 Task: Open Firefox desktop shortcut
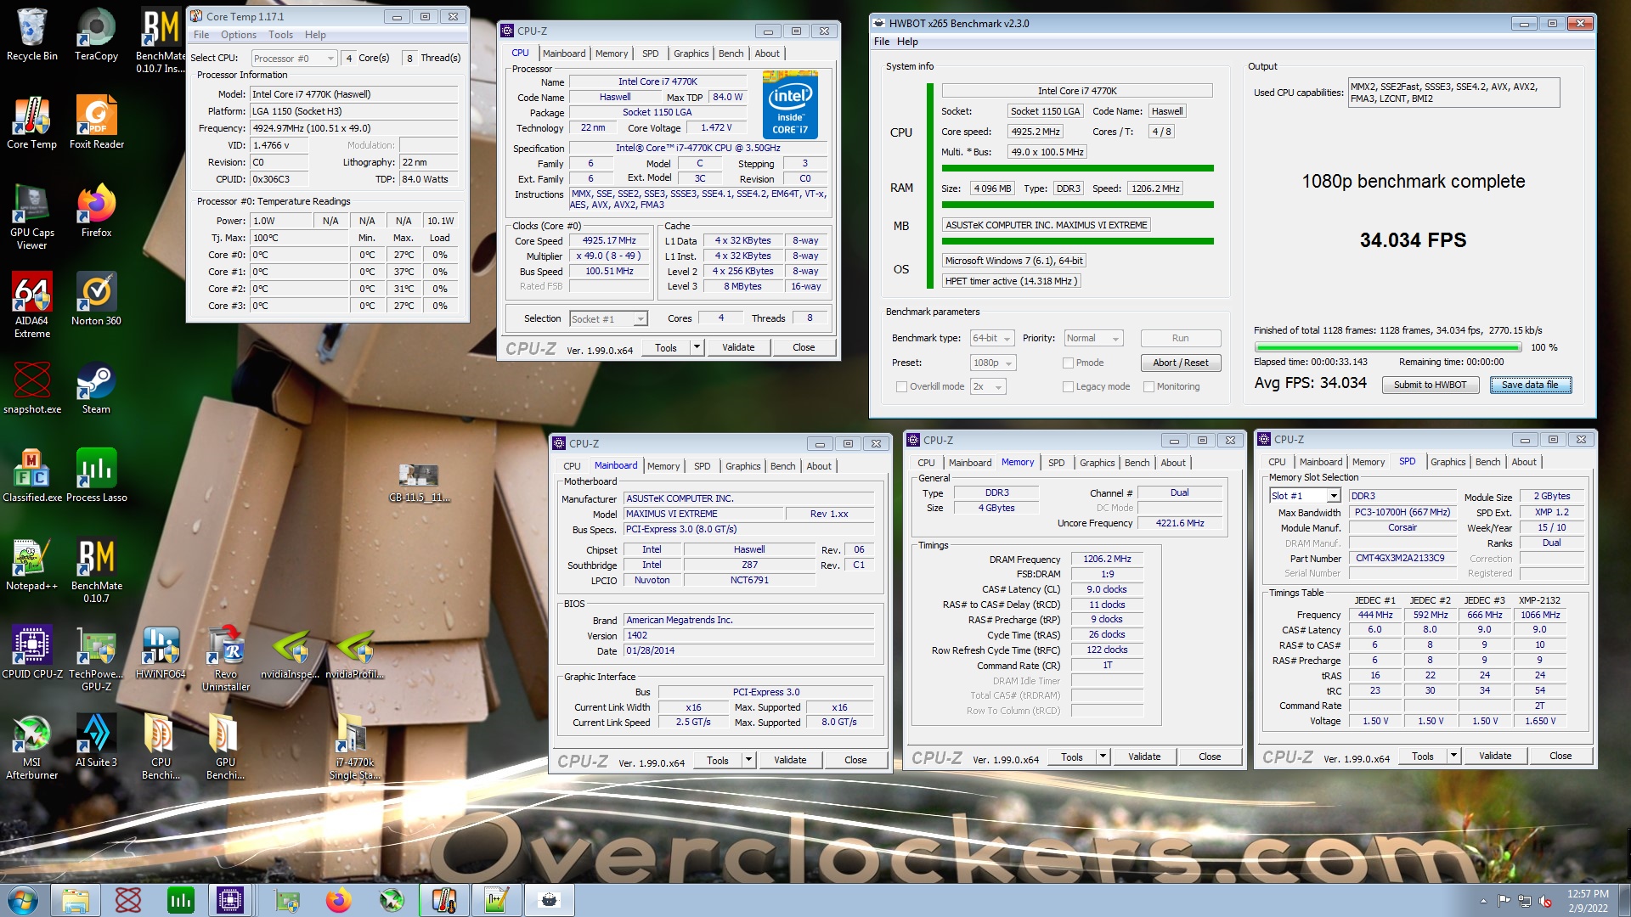(x=96, y=211)
